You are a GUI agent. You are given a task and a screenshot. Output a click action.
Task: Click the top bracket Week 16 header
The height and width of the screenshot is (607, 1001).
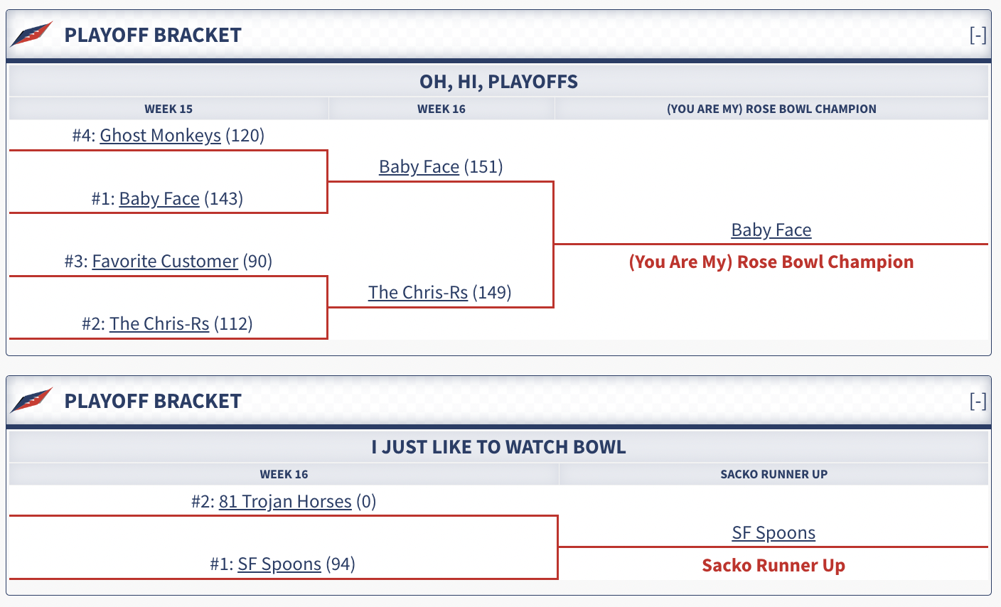pos(441,109)
